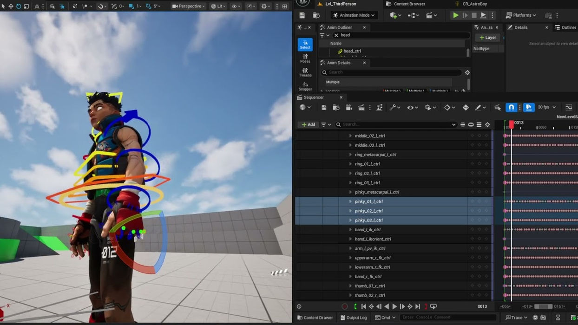Save the current level with disk icon
The height and width of the screenshot is (325, 578).
(302, 15)
